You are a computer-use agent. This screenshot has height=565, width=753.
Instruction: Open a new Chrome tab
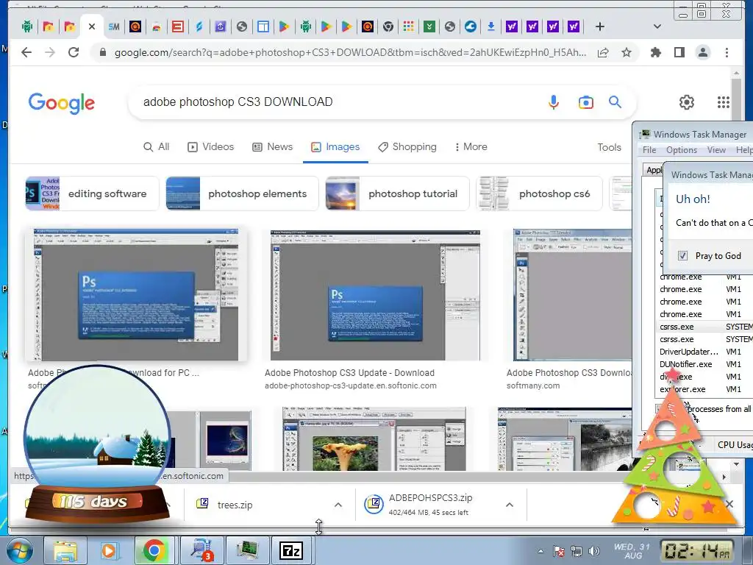click(x=600, y=27)
